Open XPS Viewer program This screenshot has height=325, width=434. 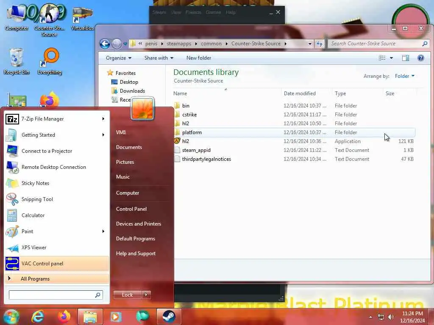point(57,247)
